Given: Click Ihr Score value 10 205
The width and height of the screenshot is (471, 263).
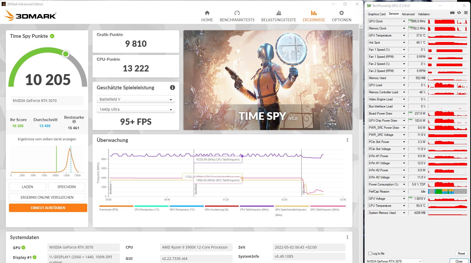Looking at the screenshot, I should (x=18, y=126).
